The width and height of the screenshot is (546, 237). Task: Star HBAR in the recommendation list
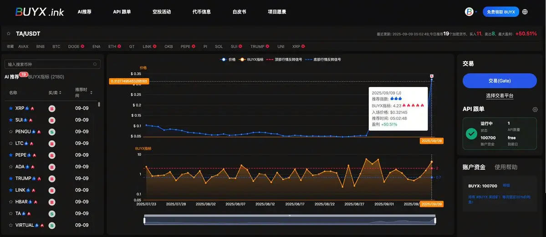tap(10, 202)
